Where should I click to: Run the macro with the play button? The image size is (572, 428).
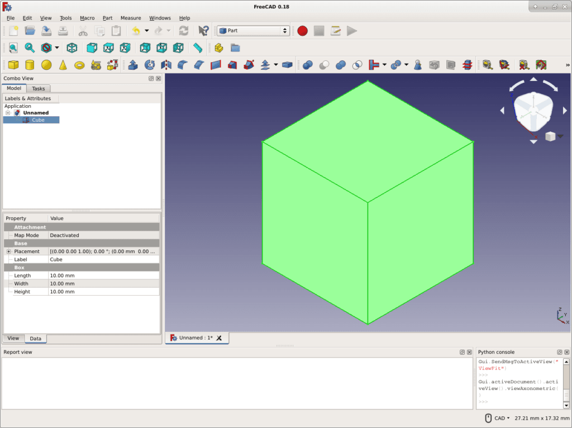pyautogui.click(x=352, y=31)
